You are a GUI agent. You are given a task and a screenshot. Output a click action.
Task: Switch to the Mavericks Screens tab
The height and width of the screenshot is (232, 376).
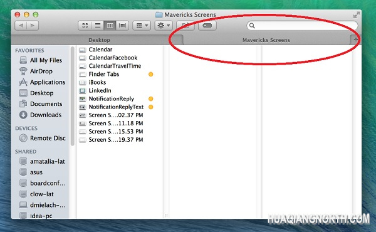[266, 40]
